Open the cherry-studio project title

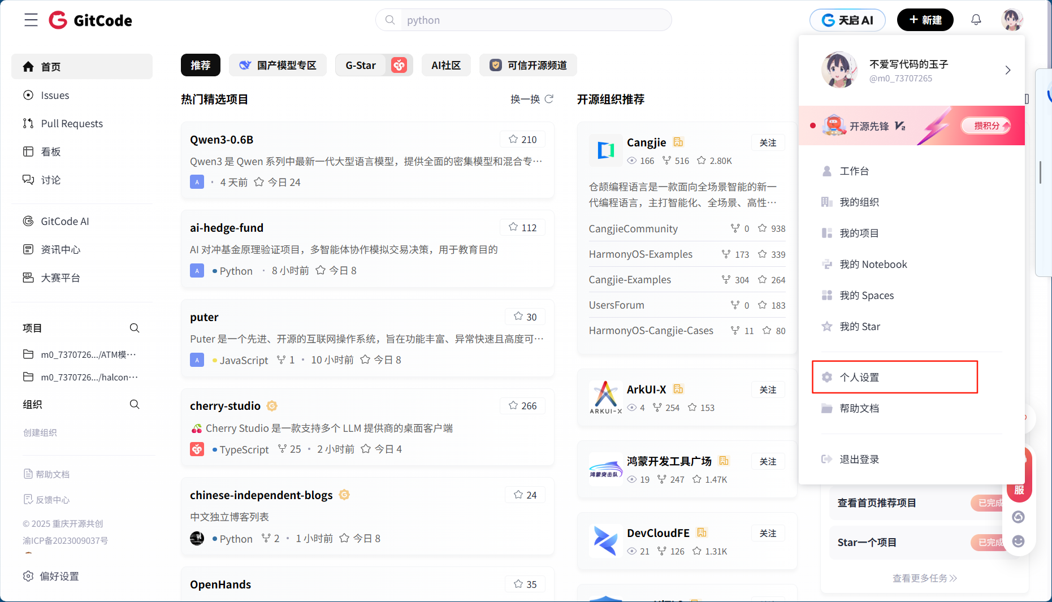(x=225, y=406)
